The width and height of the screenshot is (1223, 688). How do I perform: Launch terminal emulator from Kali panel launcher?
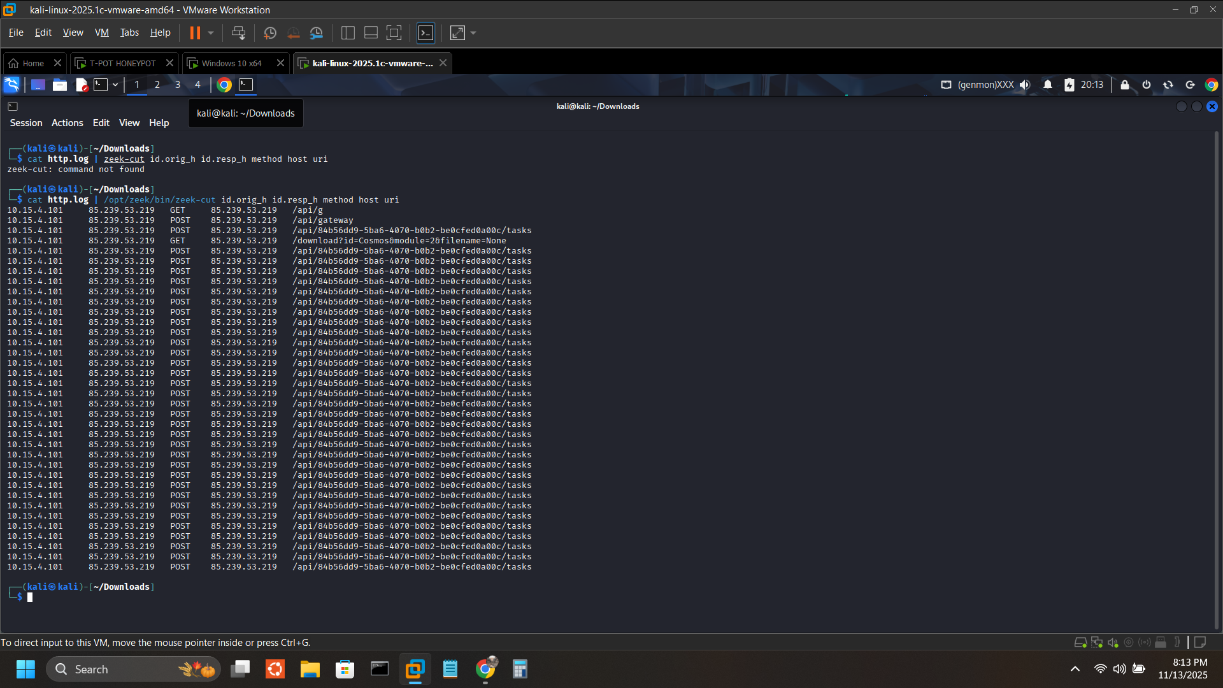(x=101, y=85)
